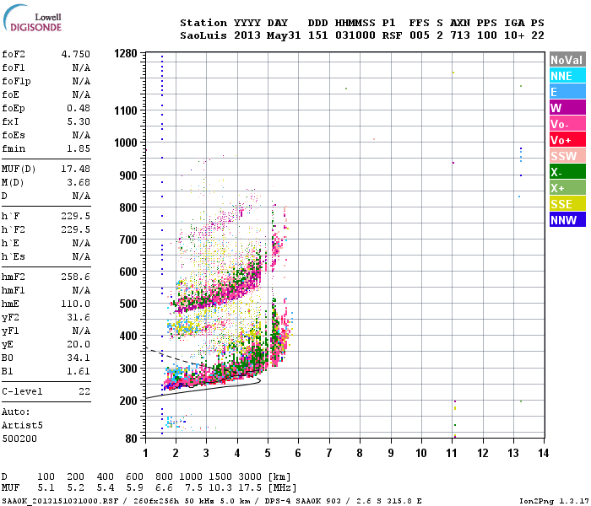Click the Lowell Digisonde logo
Screen dimensions: 591x506
coord(32,19)
